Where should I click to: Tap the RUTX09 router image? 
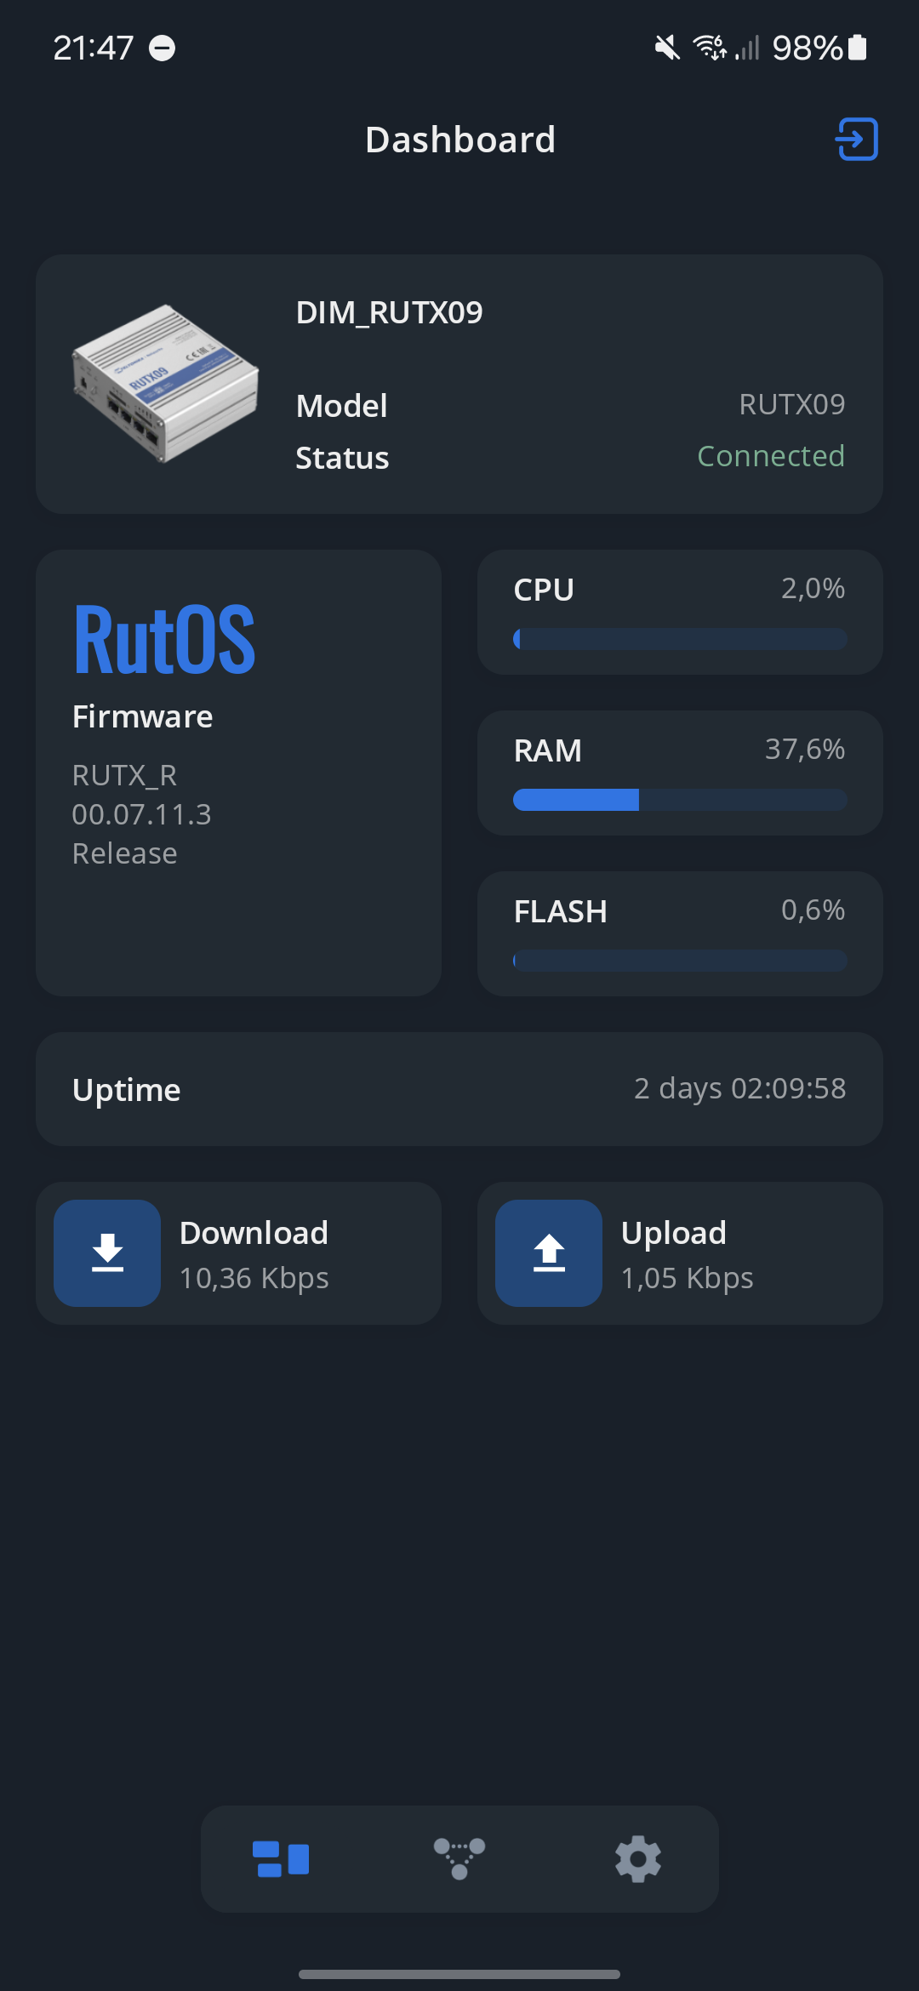(165, 384)
